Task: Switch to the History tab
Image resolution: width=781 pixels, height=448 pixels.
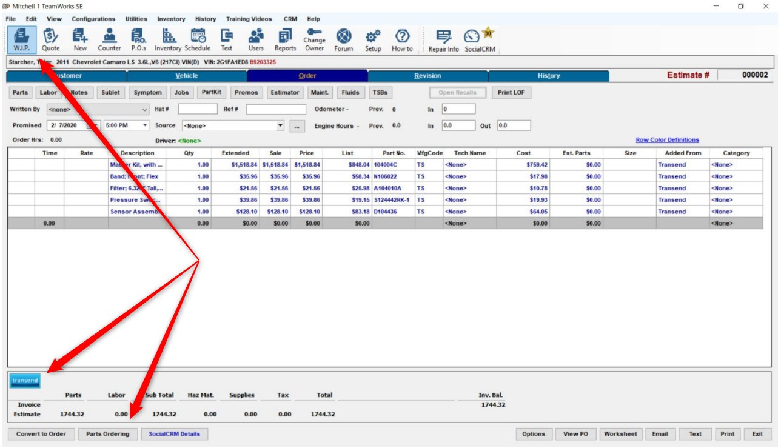Action: coord(549,76)
